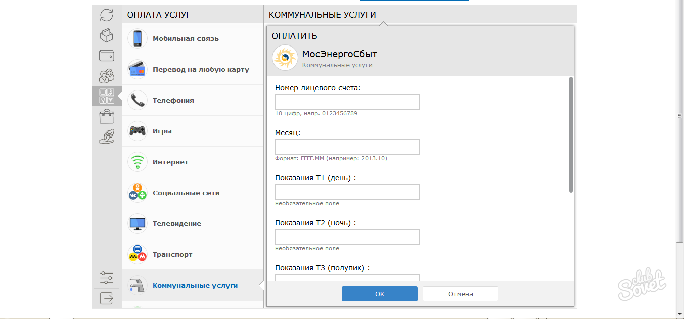Open settings sliders icon in sidebar
Screen dimensions: 684x319
107,278
